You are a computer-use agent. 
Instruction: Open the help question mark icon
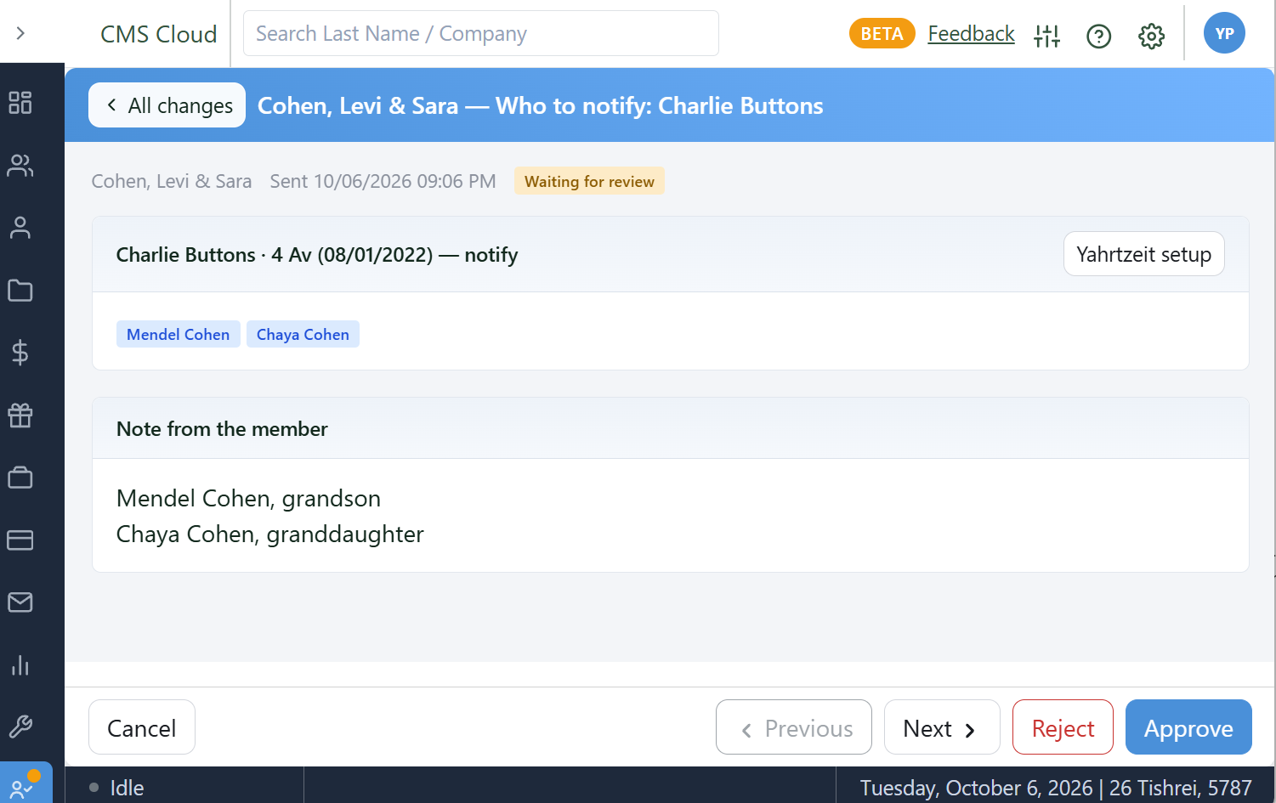click(1099, 36)
